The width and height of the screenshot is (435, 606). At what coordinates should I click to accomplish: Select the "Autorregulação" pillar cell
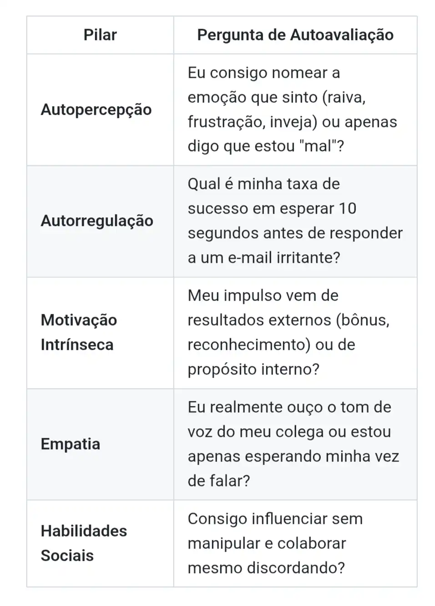(97, 221)
